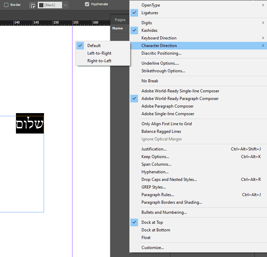
Task: Apply No Break to text
Action: click(x=198, y=81)
